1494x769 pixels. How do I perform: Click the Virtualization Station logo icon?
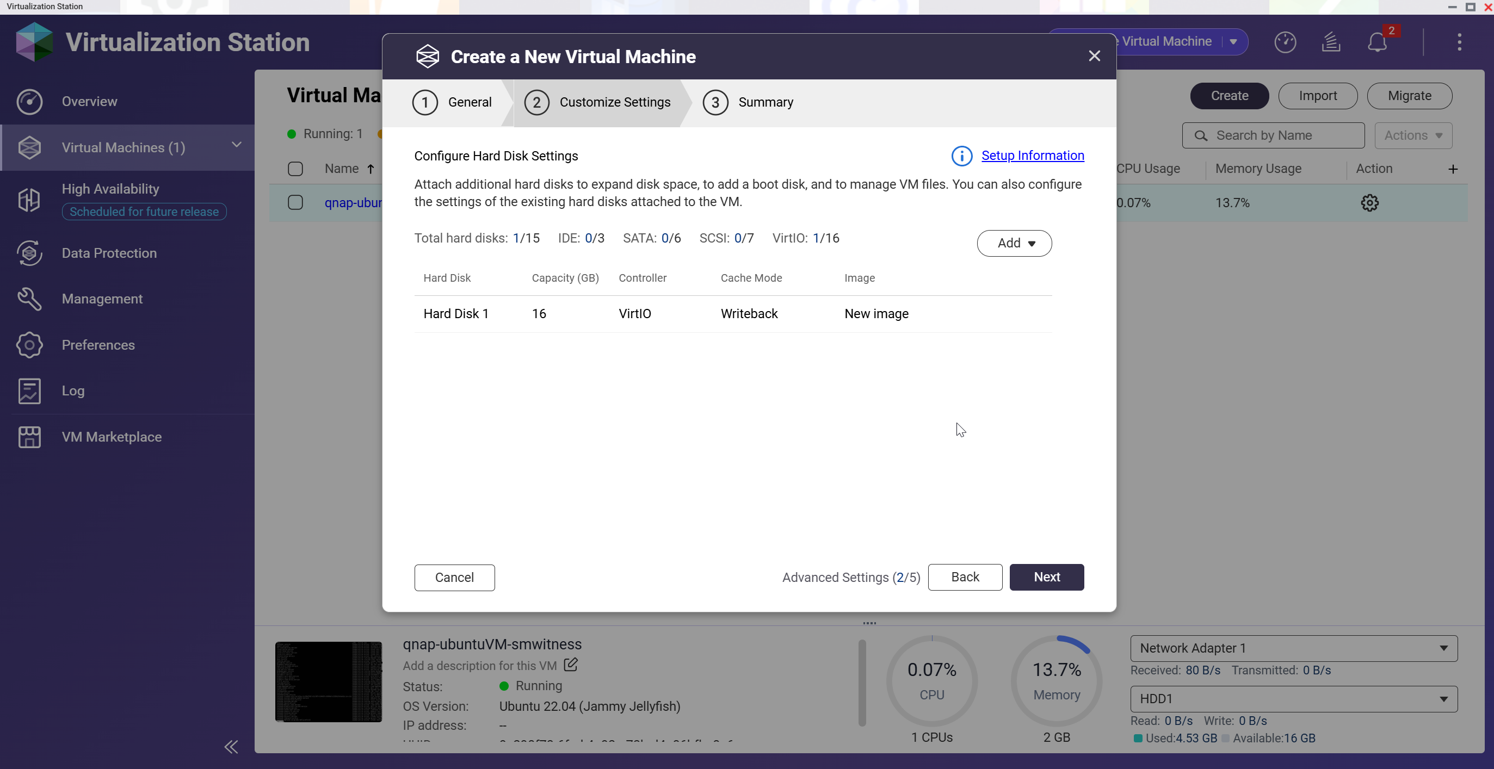(x=34, y=42)
